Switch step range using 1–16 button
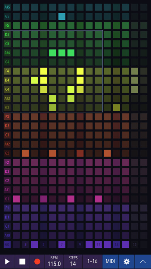Viewport: 151px width, 269px height. click(92, 262)
